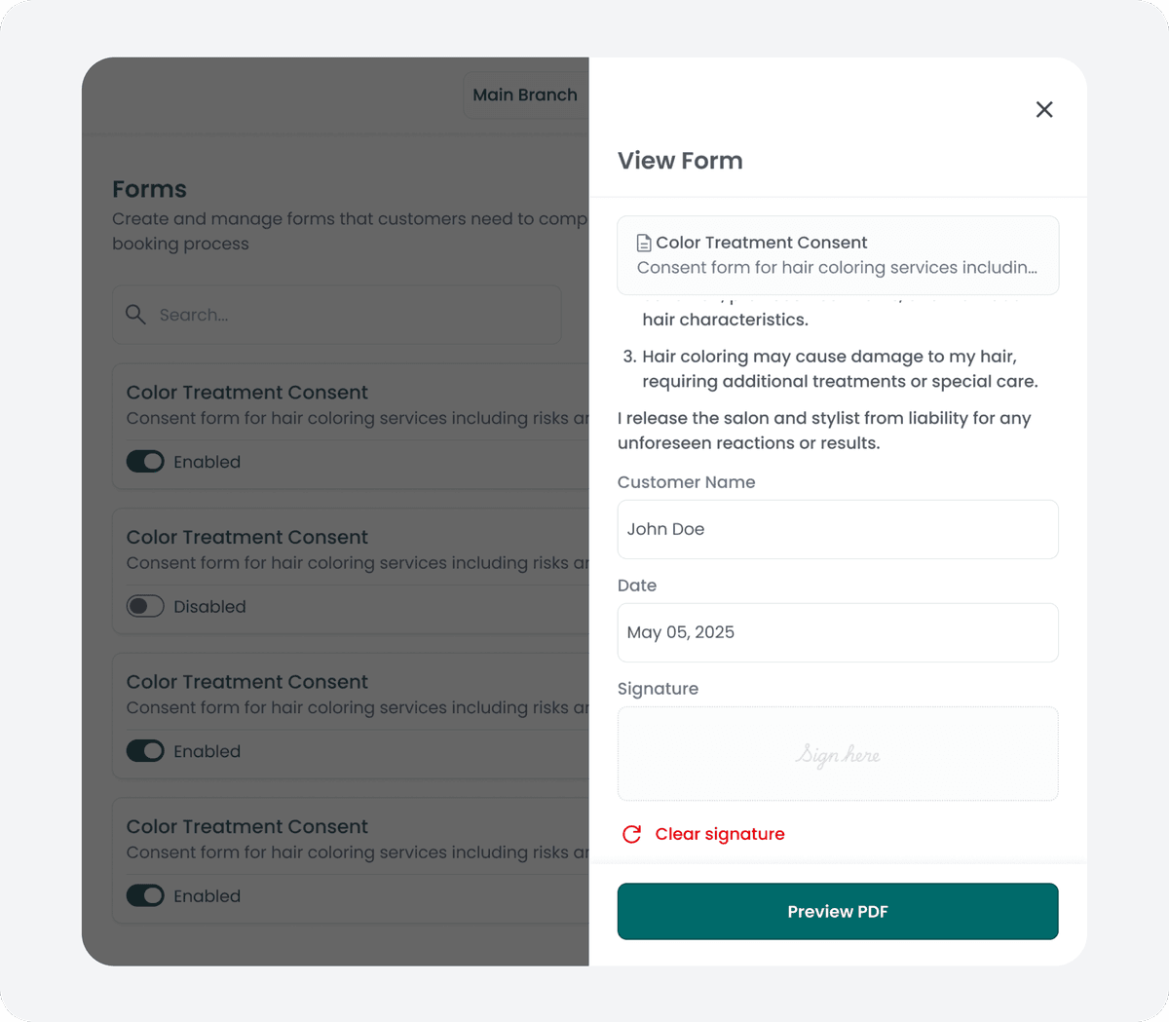Toggle off the bottom form's Enabled switch
The width and height of the screenshot is (1169, 1022).
coord(145,895)
